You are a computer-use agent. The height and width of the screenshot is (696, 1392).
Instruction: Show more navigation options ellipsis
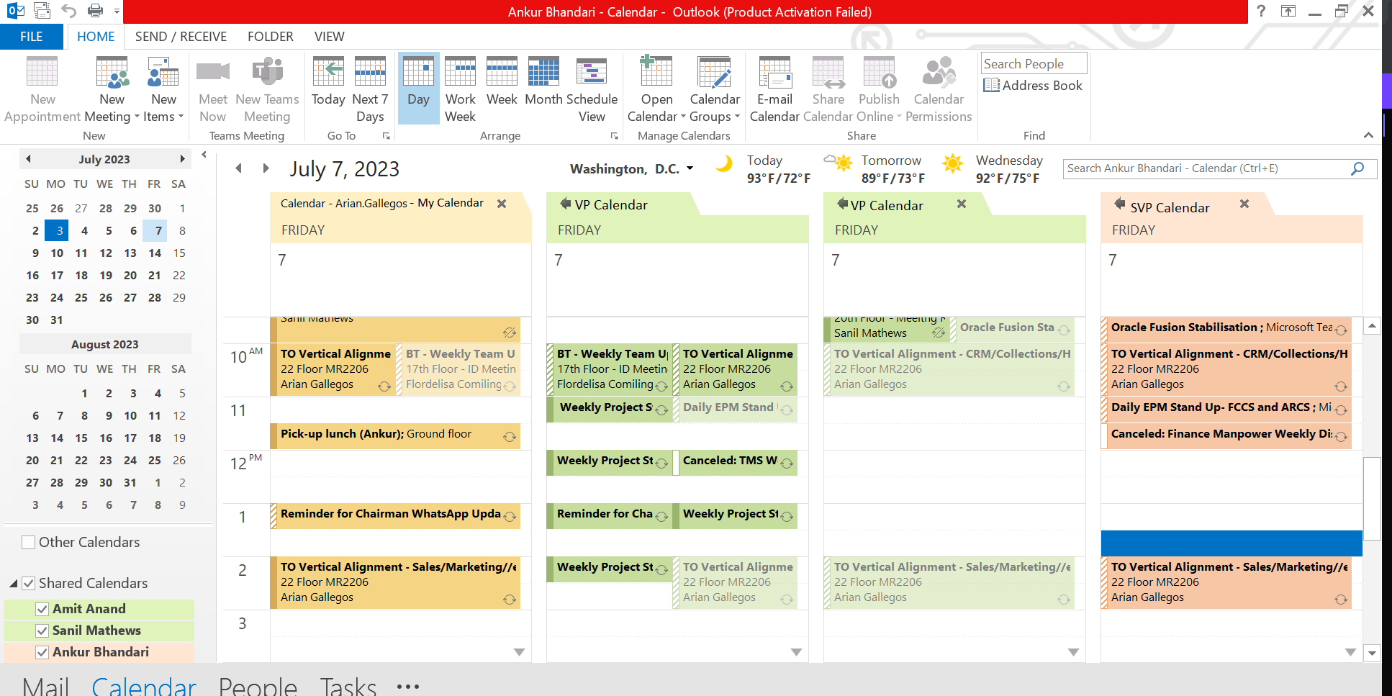click(x=408, y=686)
